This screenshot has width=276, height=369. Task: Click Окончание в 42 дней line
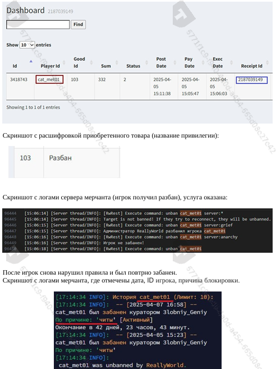pyautogui.click(x=122, y=327)
